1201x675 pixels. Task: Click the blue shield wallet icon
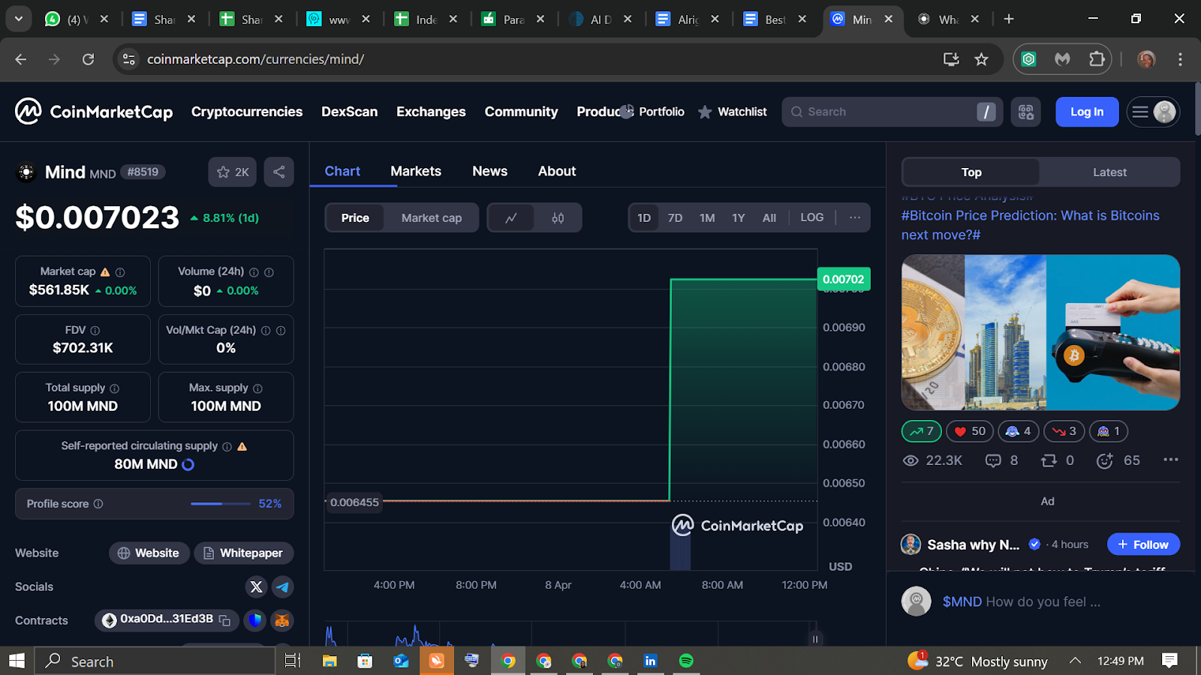255,620
